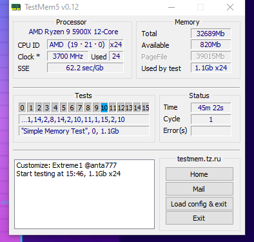Click the Exit button
254x242 pixels.
[x=199, y=218]
